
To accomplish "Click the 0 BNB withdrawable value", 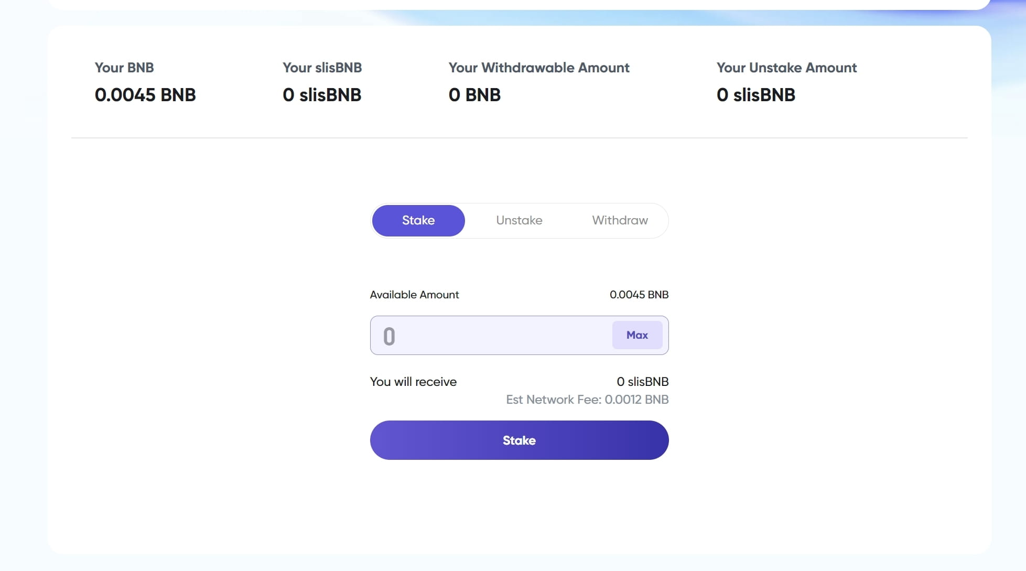I will [x=474, y=95].
